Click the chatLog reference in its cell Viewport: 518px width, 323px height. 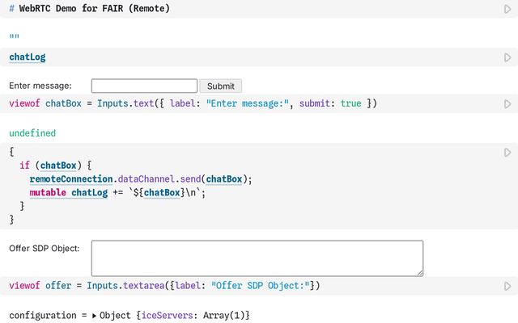[x=28, y=57]
